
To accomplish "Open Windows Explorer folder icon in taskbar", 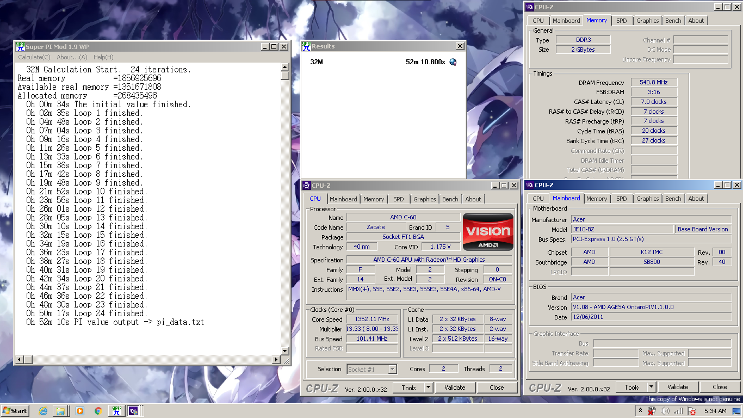I will [x=61, y=411].
